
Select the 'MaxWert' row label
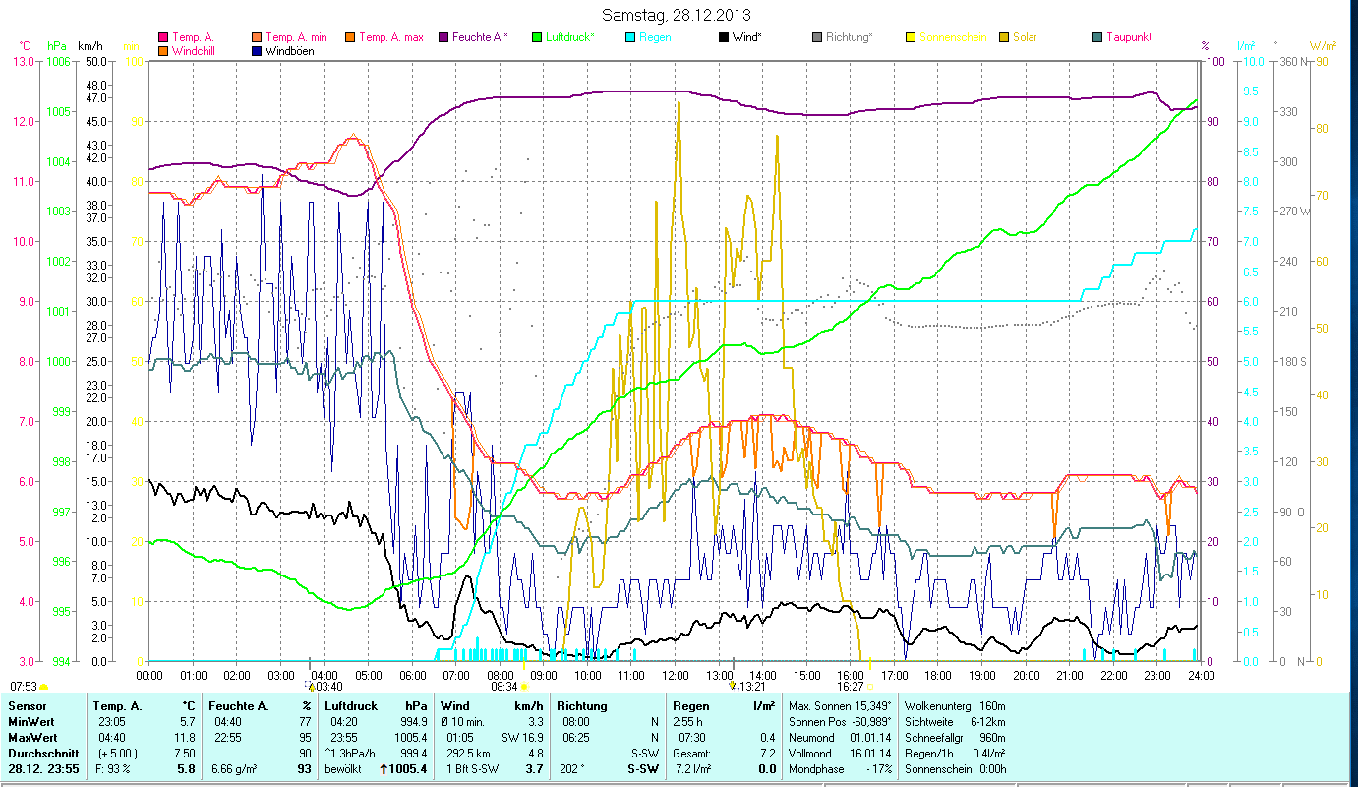[32, 737]
